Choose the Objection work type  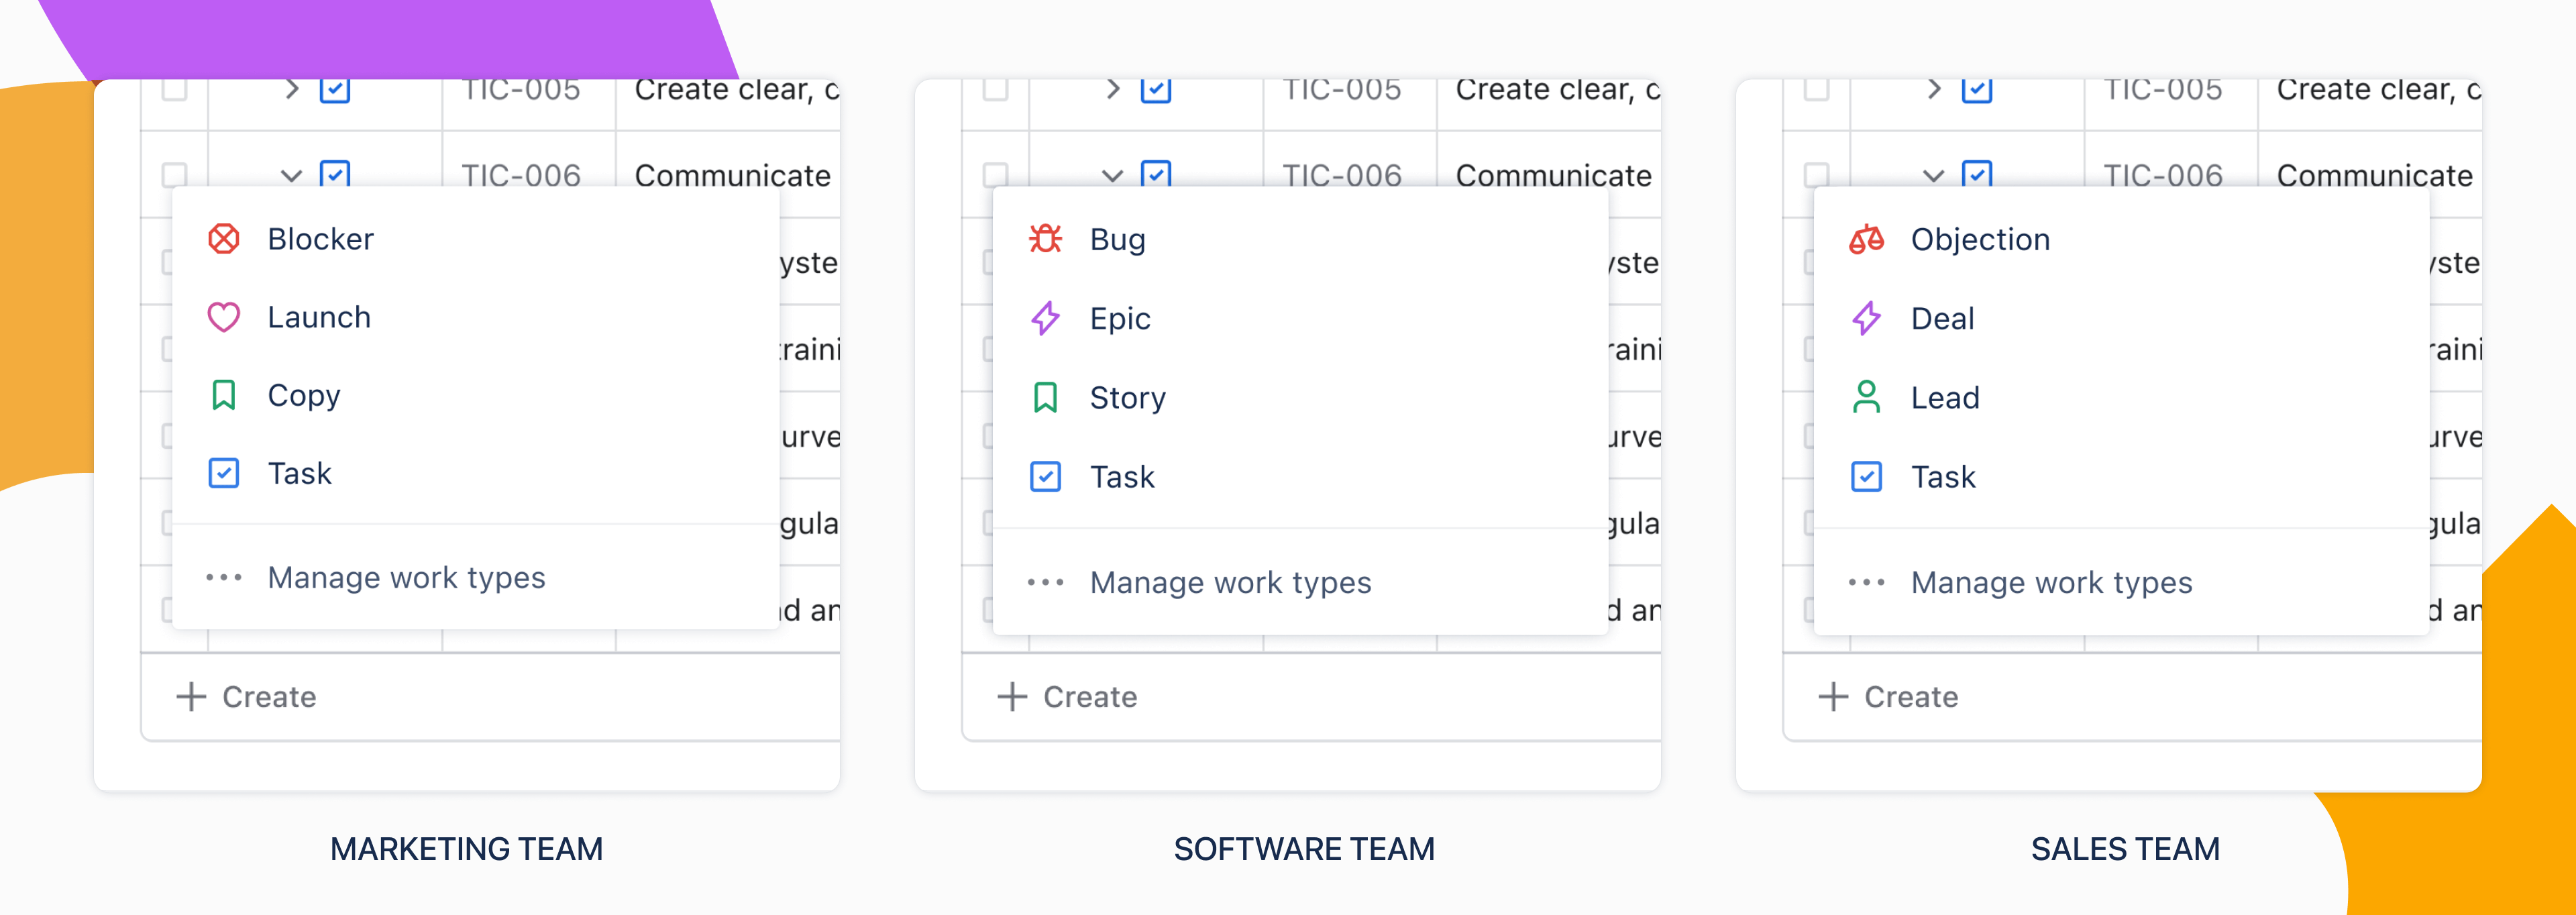(2121, 239)
